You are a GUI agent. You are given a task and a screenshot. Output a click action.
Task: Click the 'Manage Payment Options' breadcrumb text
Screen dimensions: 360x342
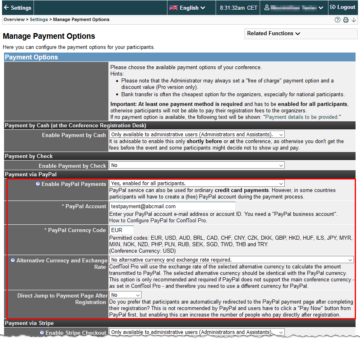point(81,19)
